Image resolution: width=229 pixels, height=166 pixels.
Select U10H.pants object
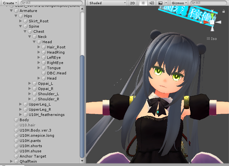(x=30, y=141)
